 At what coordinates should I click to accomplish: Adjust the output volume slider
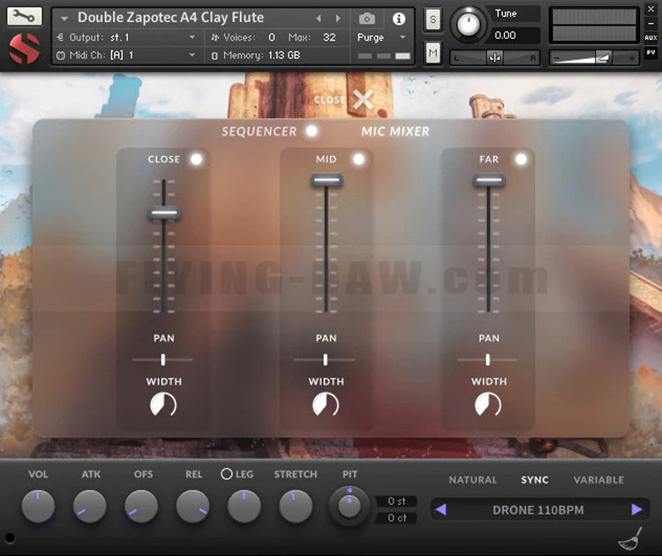pos(594,57)
